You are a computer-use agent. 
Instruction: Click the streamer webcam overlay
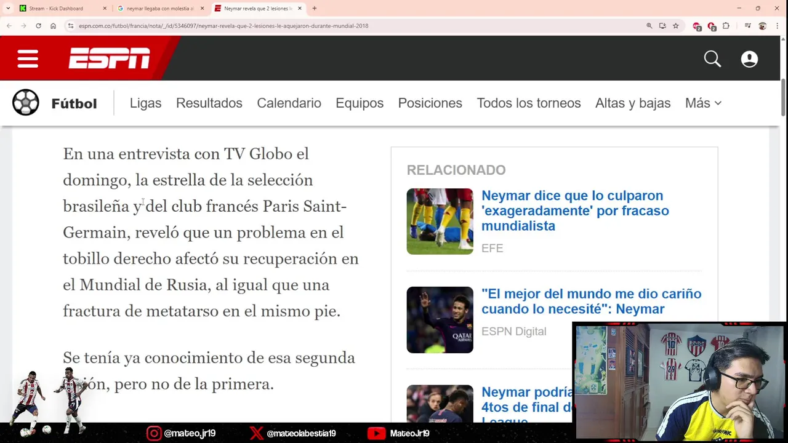pyautogui.click(x=679, y=381)
